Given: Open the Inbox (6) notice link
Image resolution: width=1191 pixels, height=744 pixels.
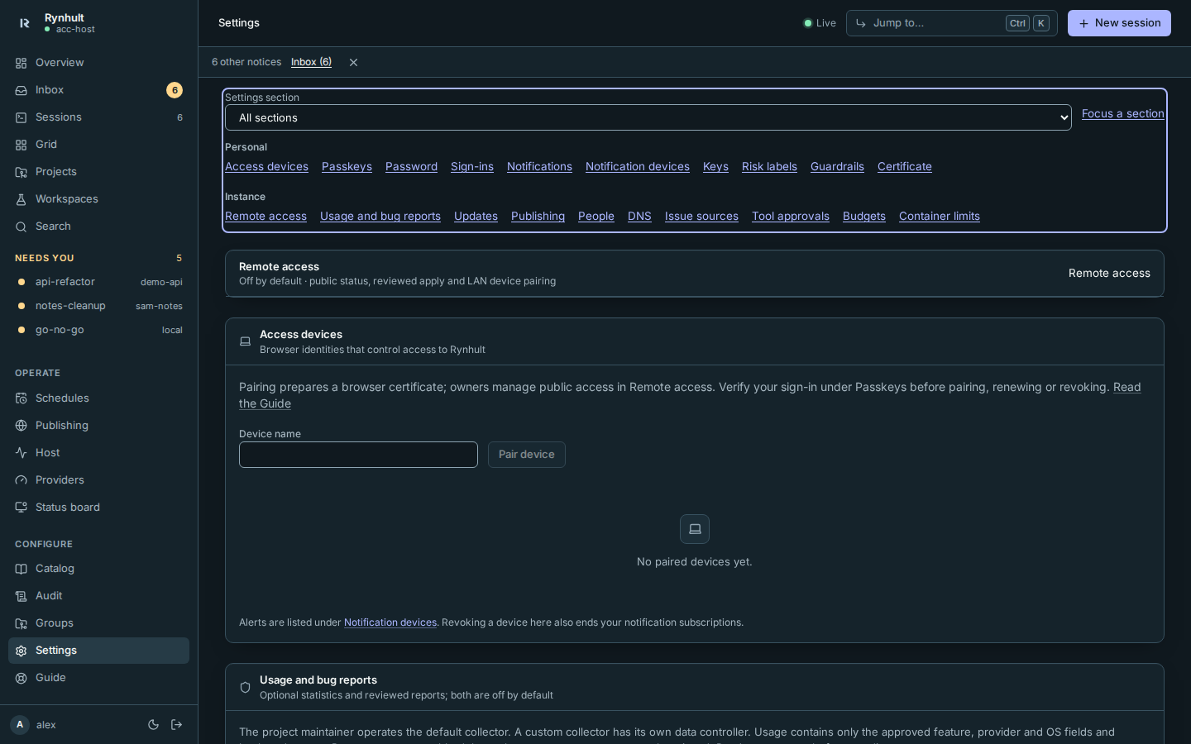Looking at the screenshot, I should click(311, 62).
